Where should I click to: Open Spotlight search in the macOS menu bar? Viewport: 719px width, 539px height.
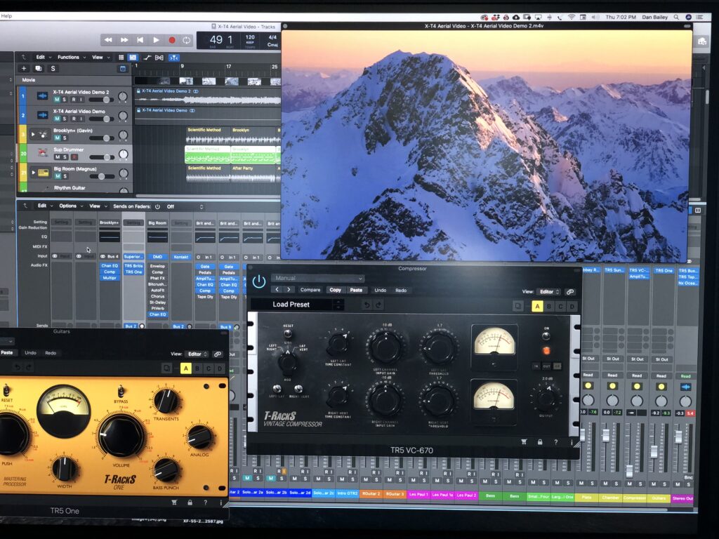click(x=676, y=17)
